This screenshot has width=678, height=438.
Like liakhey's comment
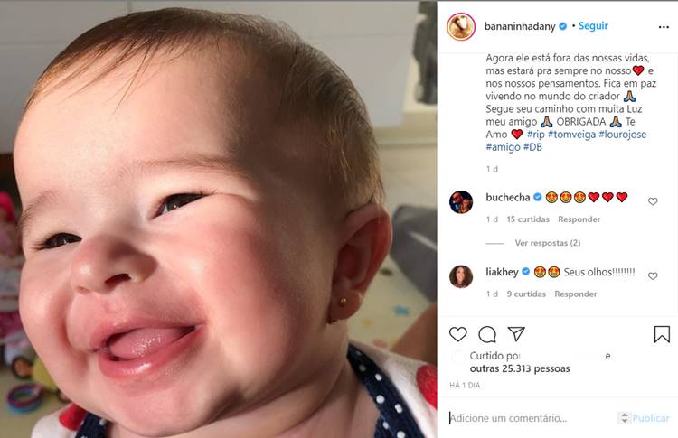653,276
